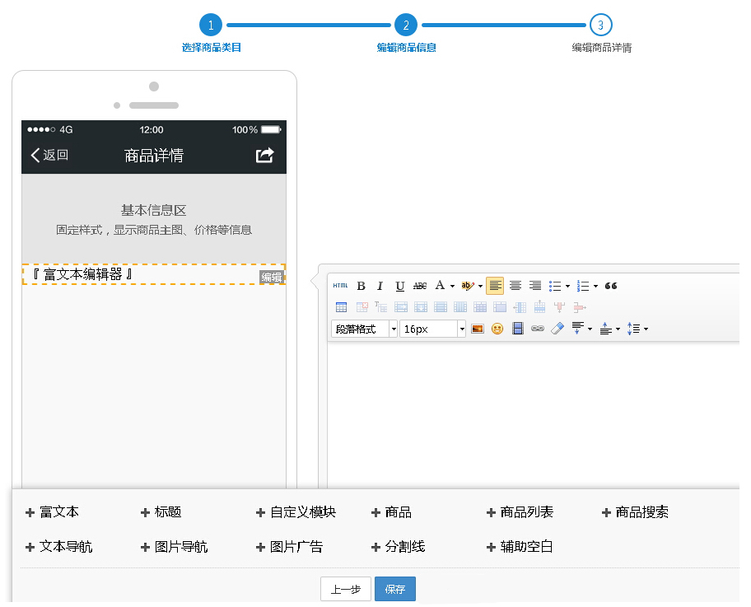Clear formatting with the eraser icon
751x607 pixels.
coord(557,329)
